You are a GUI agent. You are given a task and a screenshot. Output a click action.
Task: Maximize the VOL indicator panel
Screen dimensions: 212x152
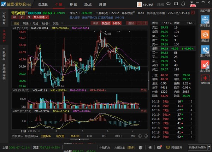142,90
